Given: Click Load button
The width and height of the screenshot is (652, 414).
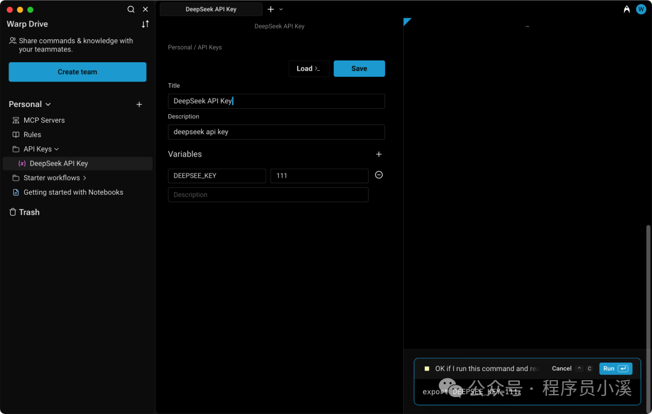Looking at the screenshot, I should (x=308, y=69).
